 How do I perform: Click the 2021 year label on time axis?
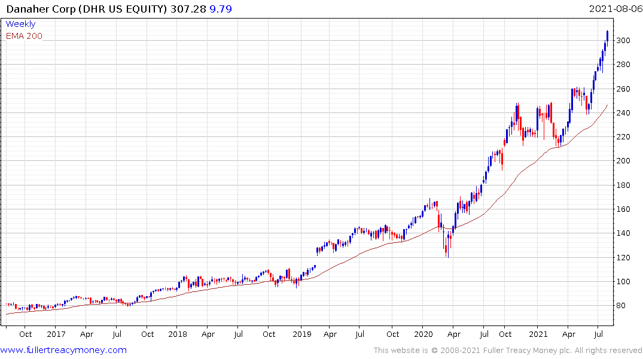tap(538, 334)
